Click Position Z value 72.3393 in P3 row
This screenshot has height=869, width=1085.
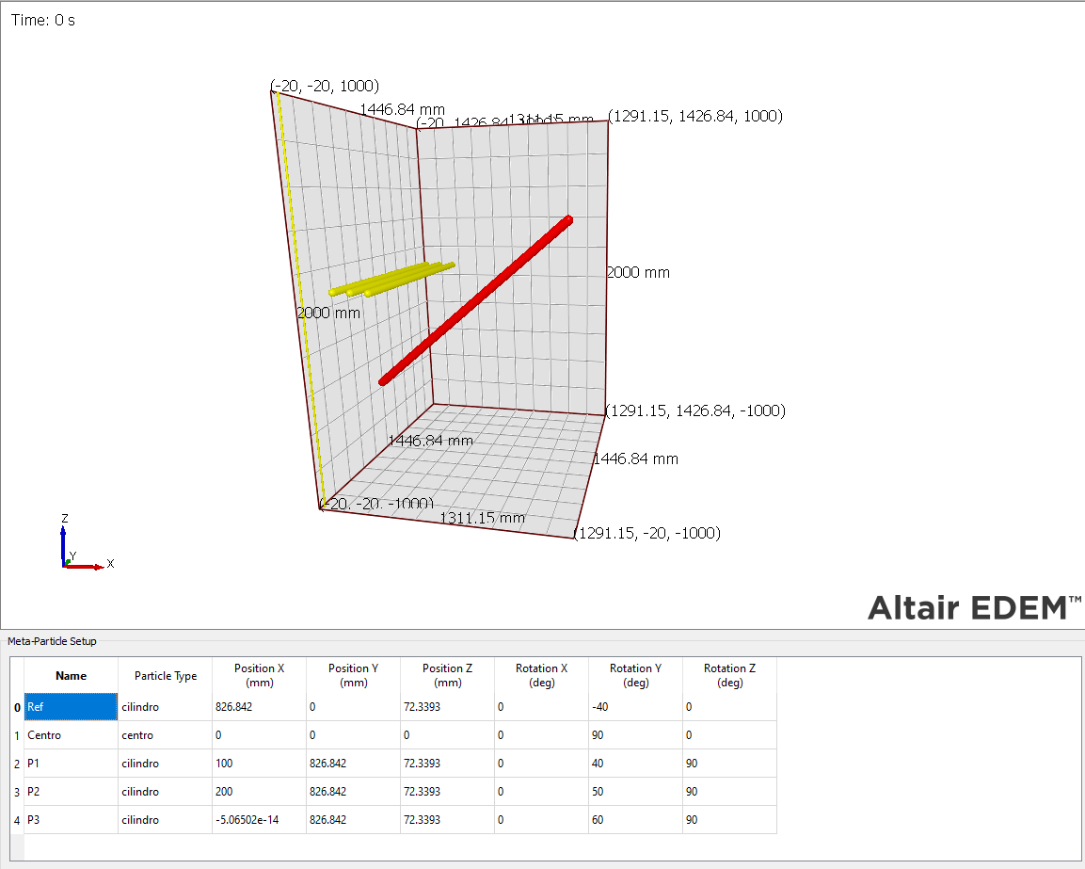(448, 820)
